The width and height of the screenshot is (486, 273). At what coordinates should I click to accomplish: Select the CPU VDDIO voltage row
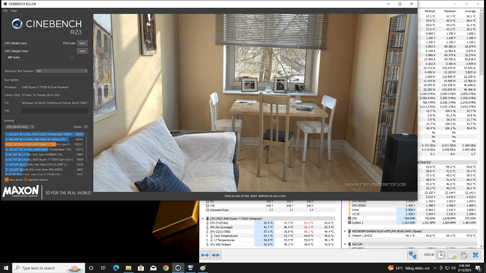tap(412, 205)
